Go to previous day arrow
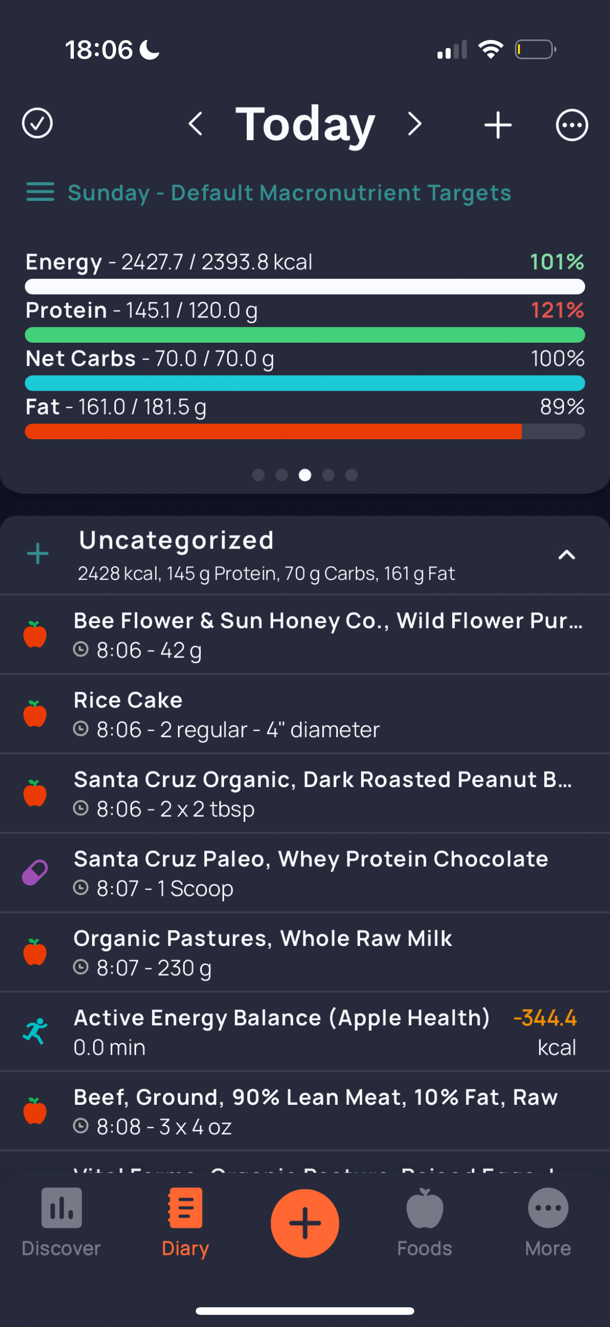This screenshot has width=610, height=1327. tap(195, 124)
